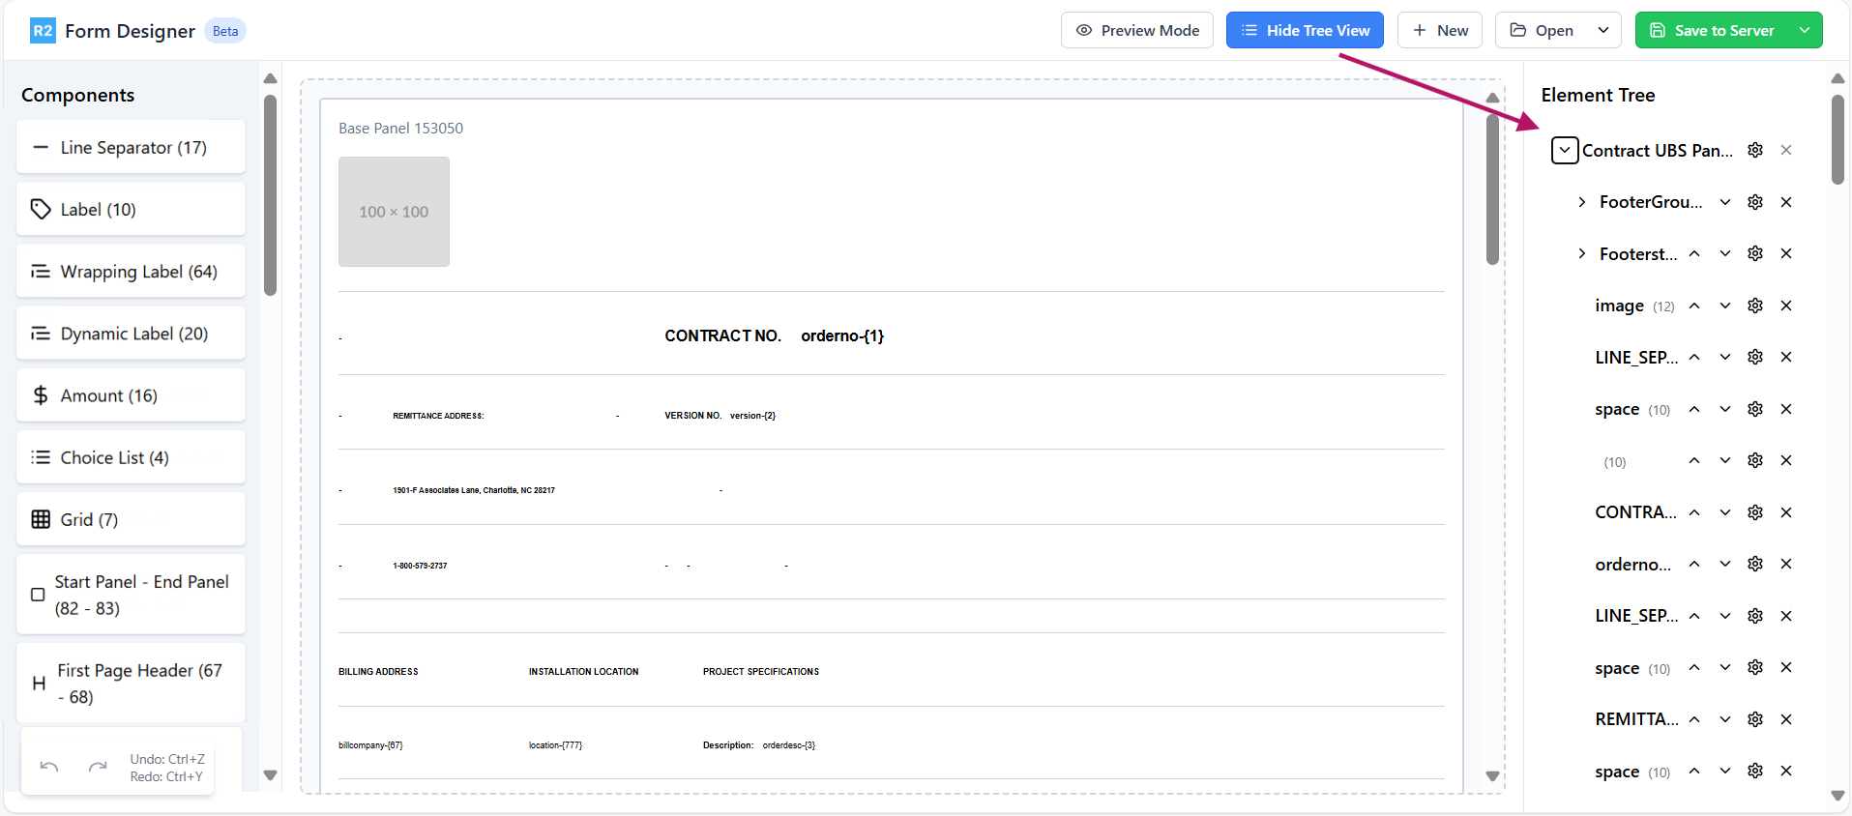Screen dimensions: 1852x816
Task: Click the Components panel scrollbar thumb
Action: (271, 194)
